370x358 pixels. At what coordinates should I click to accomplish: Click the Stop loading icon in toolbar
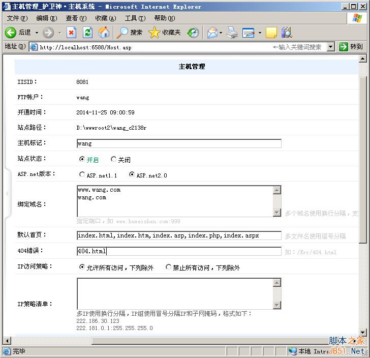71,33
